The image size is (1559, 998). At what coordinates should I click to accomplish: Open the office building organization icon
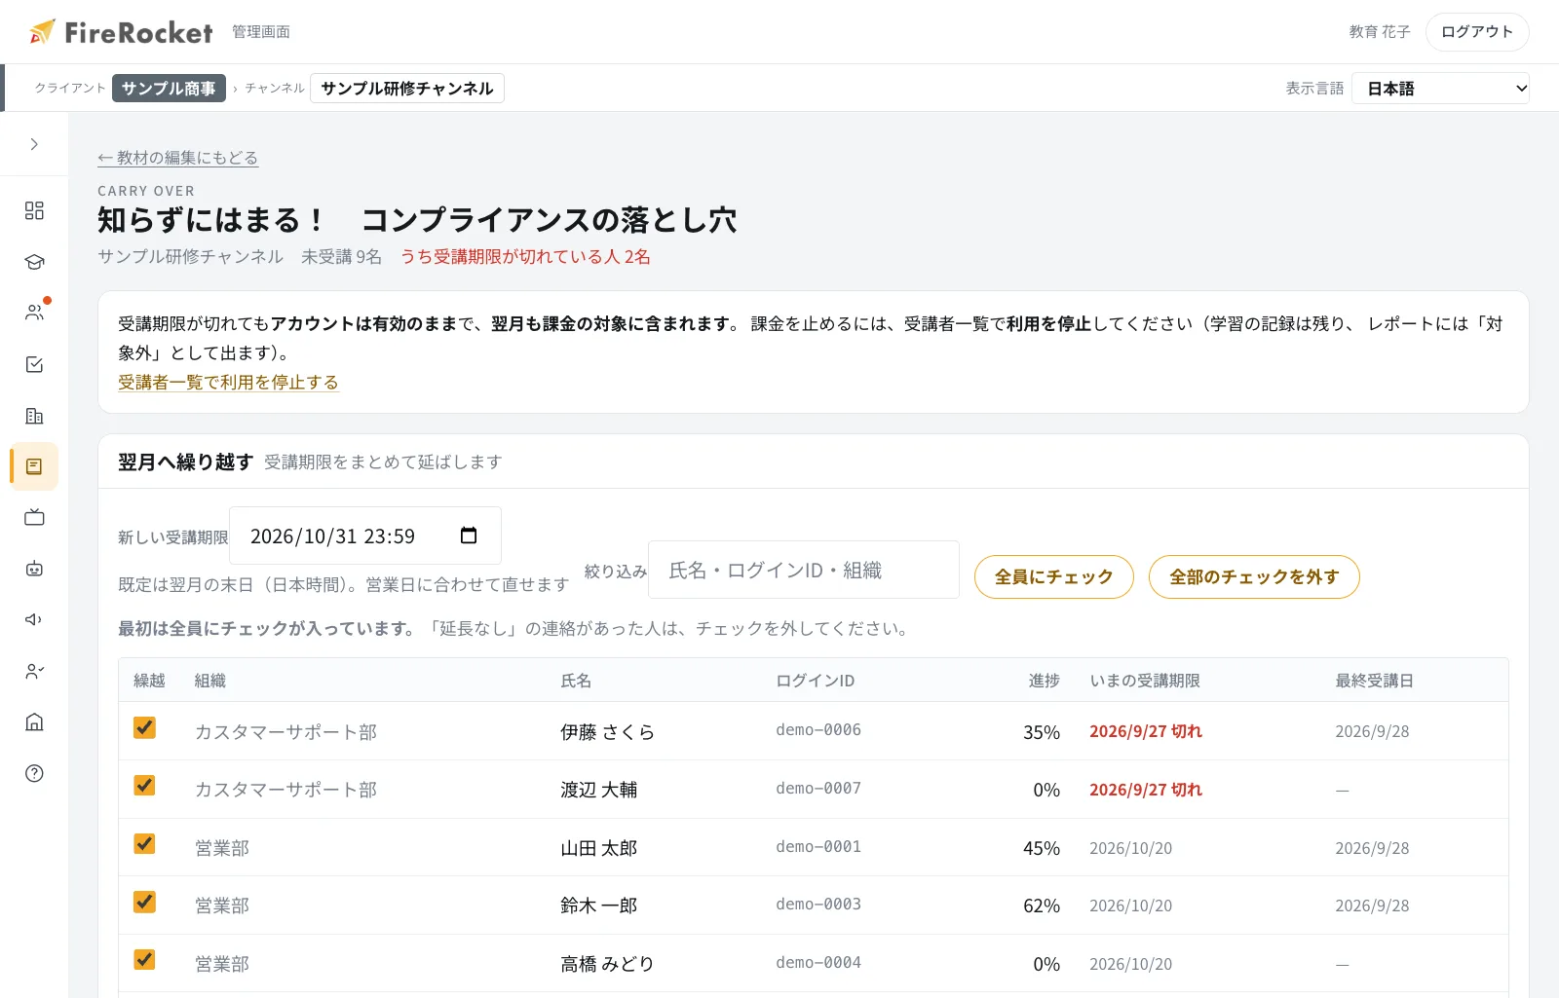pyautogui.click(x=34, y=416)
